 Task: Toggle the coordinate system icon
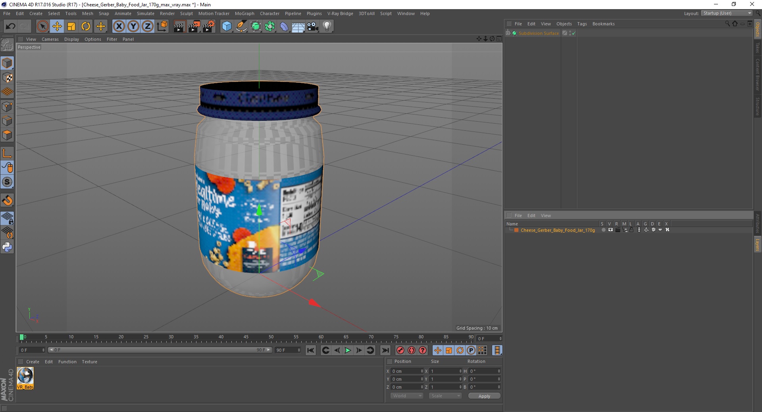162,27
